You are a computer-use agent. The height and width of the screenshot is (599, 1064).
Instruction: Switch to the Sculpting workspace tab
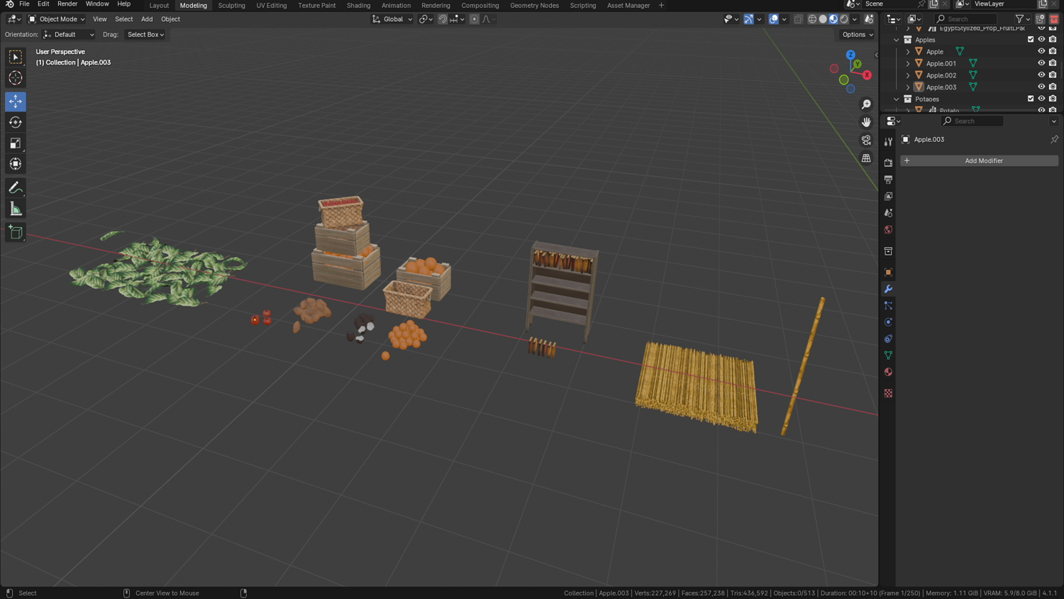click(x=231, y=5)
